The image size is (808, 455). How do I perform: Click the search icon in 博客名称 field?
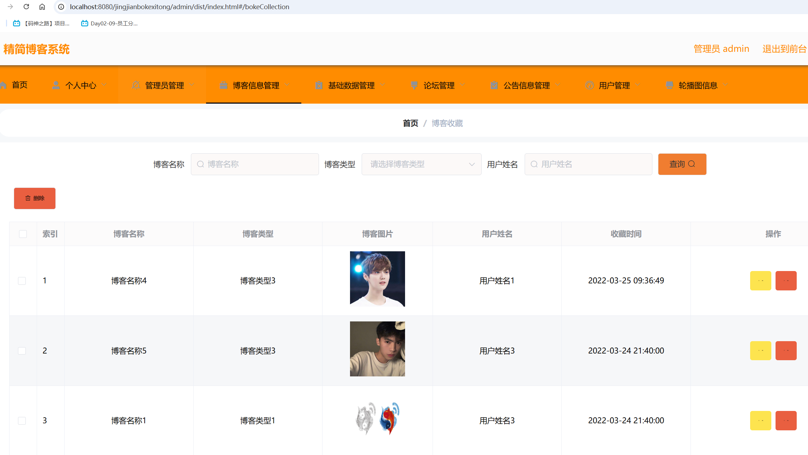coord(200,164)
